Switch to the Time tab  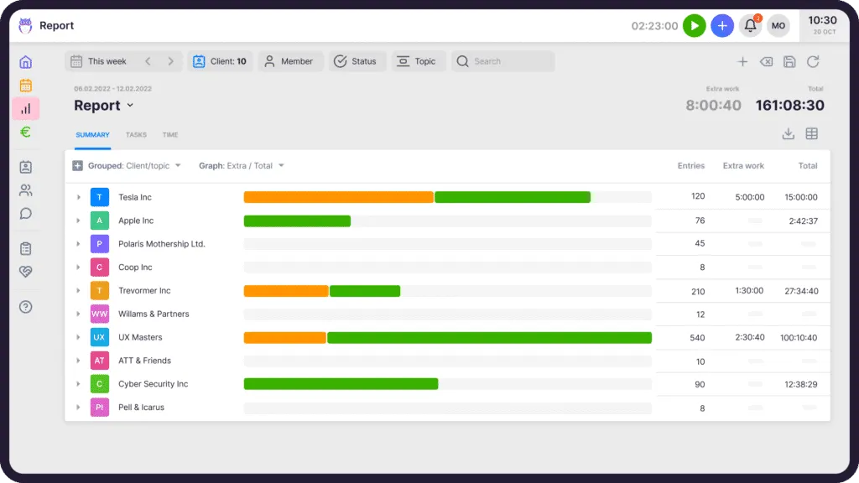[x=170, y=135]
